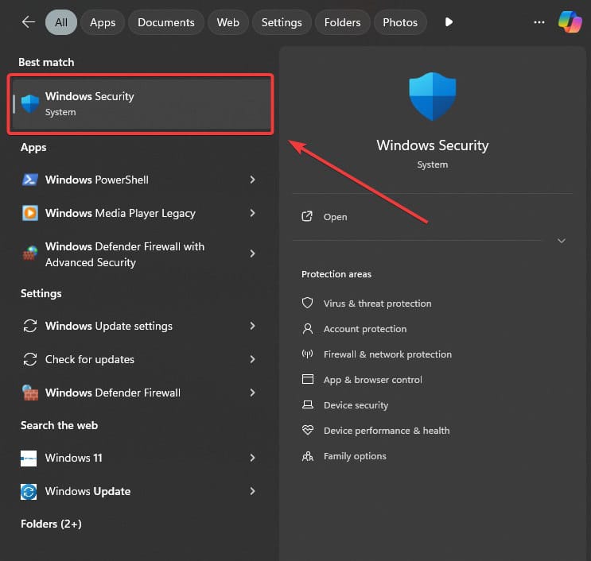Viewport: 591px width, 561px height.
Task: Expand more actions chevron below Open
Action: coord(562,241)
